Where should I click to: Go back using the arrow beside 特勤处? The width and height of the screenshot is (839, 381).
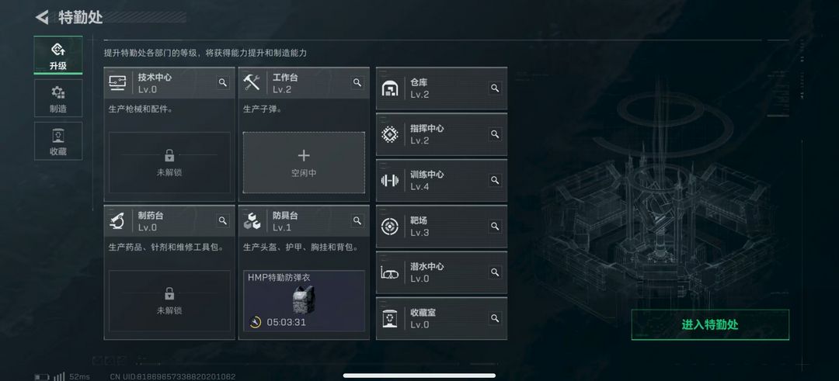click(x=42, y=17)
